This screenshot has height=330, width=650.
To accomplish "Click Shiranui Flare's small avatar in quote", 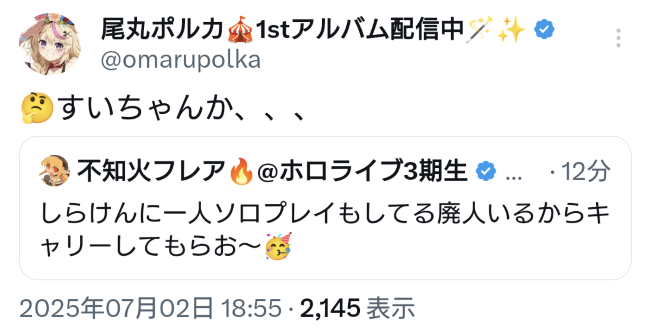I will point(55,171).
